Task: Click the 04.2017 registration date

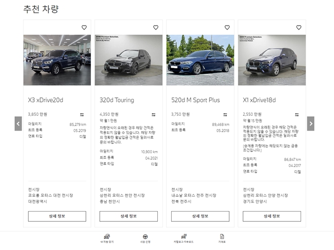Action: click(294, 165)
